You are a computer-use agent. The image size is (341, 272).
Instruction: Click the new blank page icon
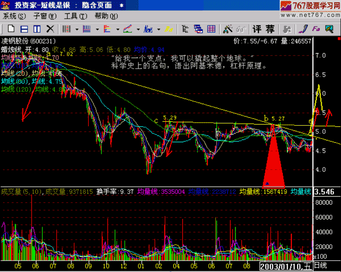(10, 30)
